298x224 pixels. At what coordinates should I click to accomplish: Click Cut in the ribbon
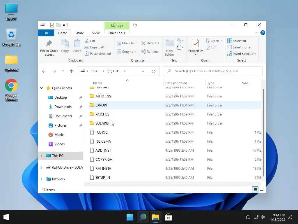(x=90, y=41)
